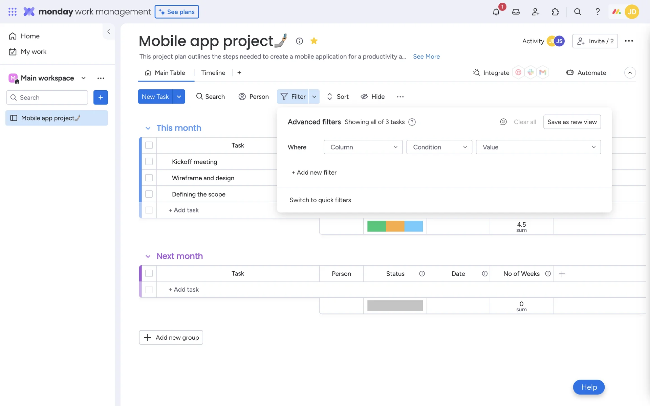Open the notifications bell
650x406 pixels.
coord(496,12)
